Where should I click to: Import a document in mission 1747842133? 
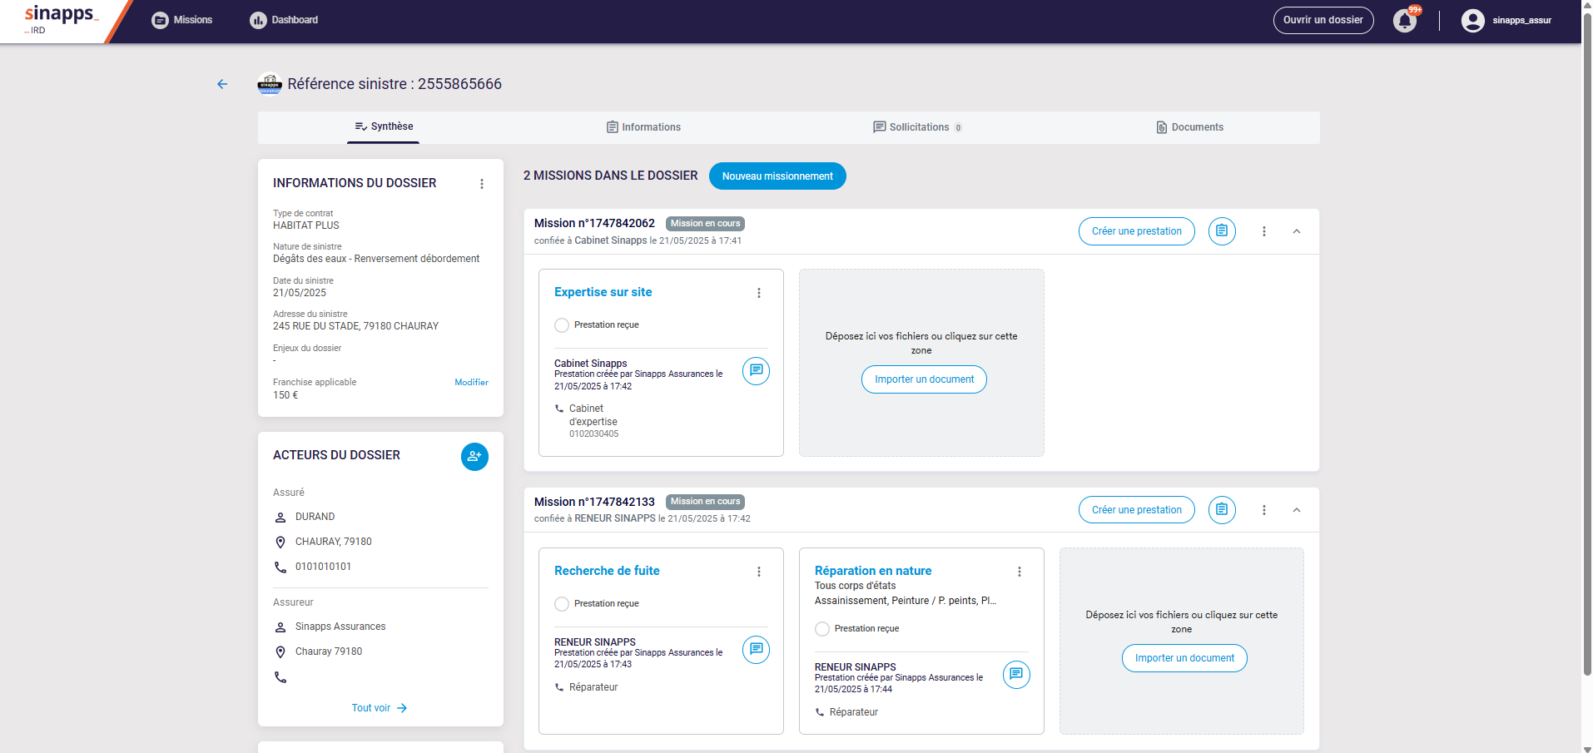coord(1184,658)
